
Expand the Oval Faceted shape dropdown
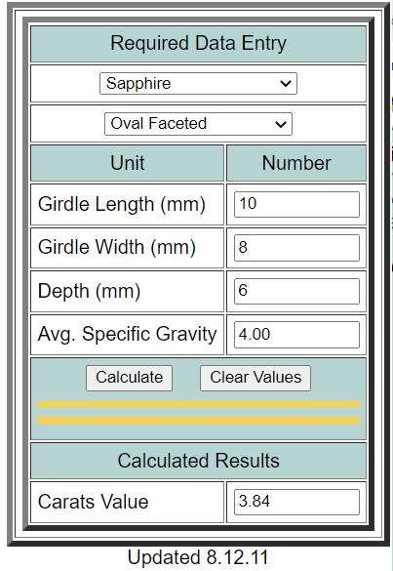coord(198,124)
